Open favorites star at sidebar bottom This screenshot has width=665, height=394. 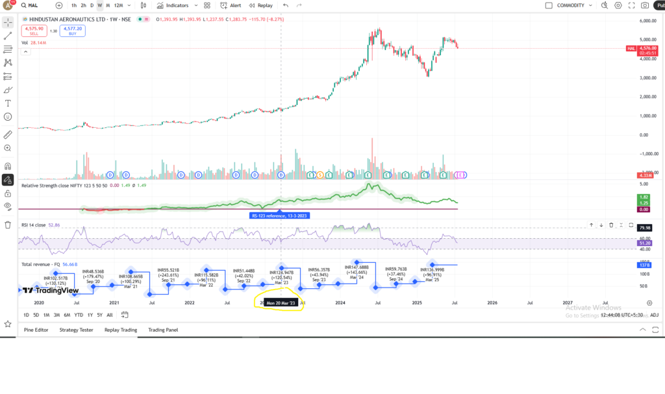click(x=8, y=324)
